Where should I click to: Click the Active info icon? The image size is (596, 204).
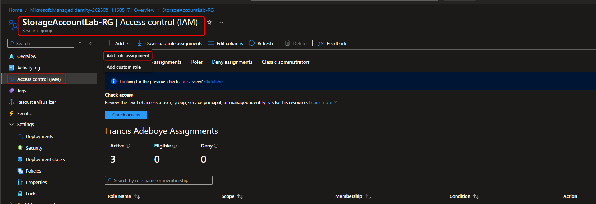pos(128,146)
